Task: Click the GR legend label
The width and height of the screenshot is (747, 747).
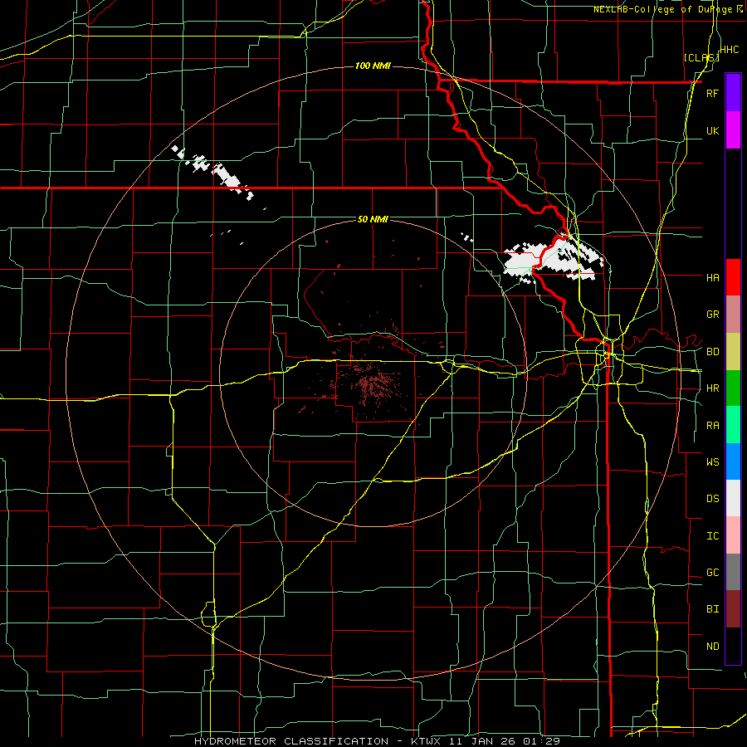Action: pyautogui.click(x=712, y=315)
